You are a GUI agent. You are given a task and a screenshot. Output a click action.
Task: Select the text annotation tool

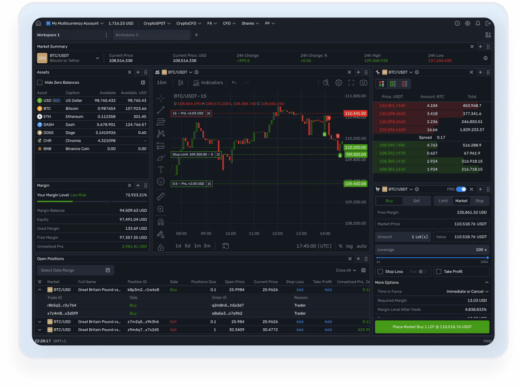pyautogui.click(x=161, y=170)
